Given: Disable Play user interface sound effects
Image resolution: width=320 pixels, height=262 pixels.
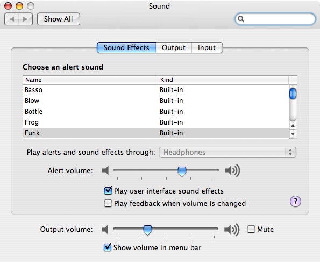Looking at the screenshot, I should 108,191.
